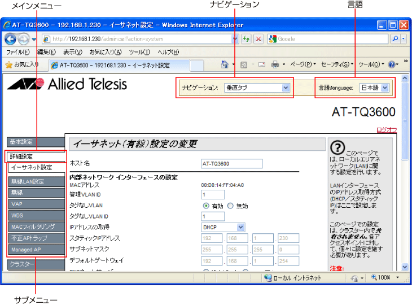The image size is (412, 305).
Task: Click the Read mail envelope icon
Action: [x=262, y=64]
